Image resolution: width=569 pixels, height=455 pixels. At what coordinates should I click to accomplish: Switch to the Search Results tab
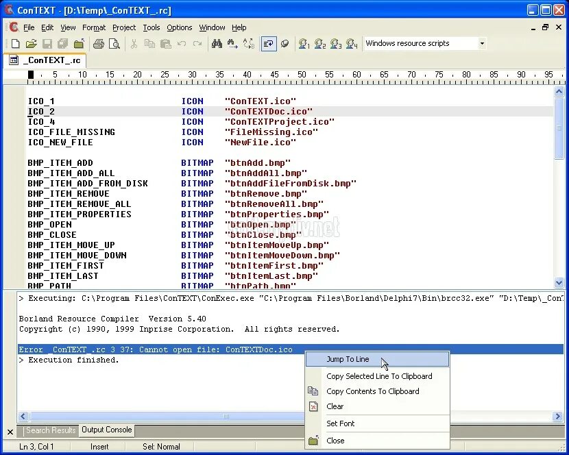pyautogui.click(x=51, y=430)
